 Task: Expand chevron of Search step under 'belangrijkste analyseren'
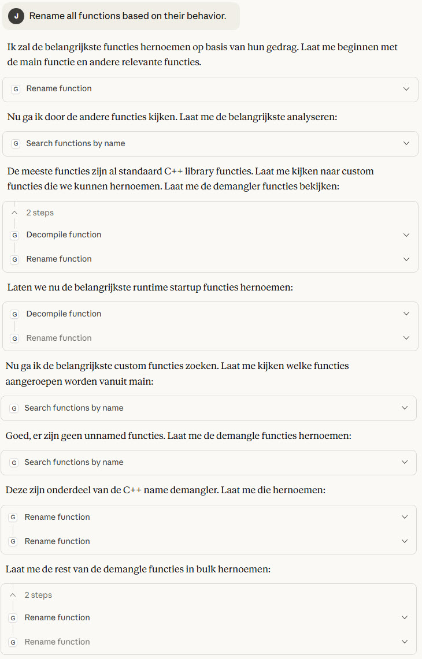tap(406, 144)
